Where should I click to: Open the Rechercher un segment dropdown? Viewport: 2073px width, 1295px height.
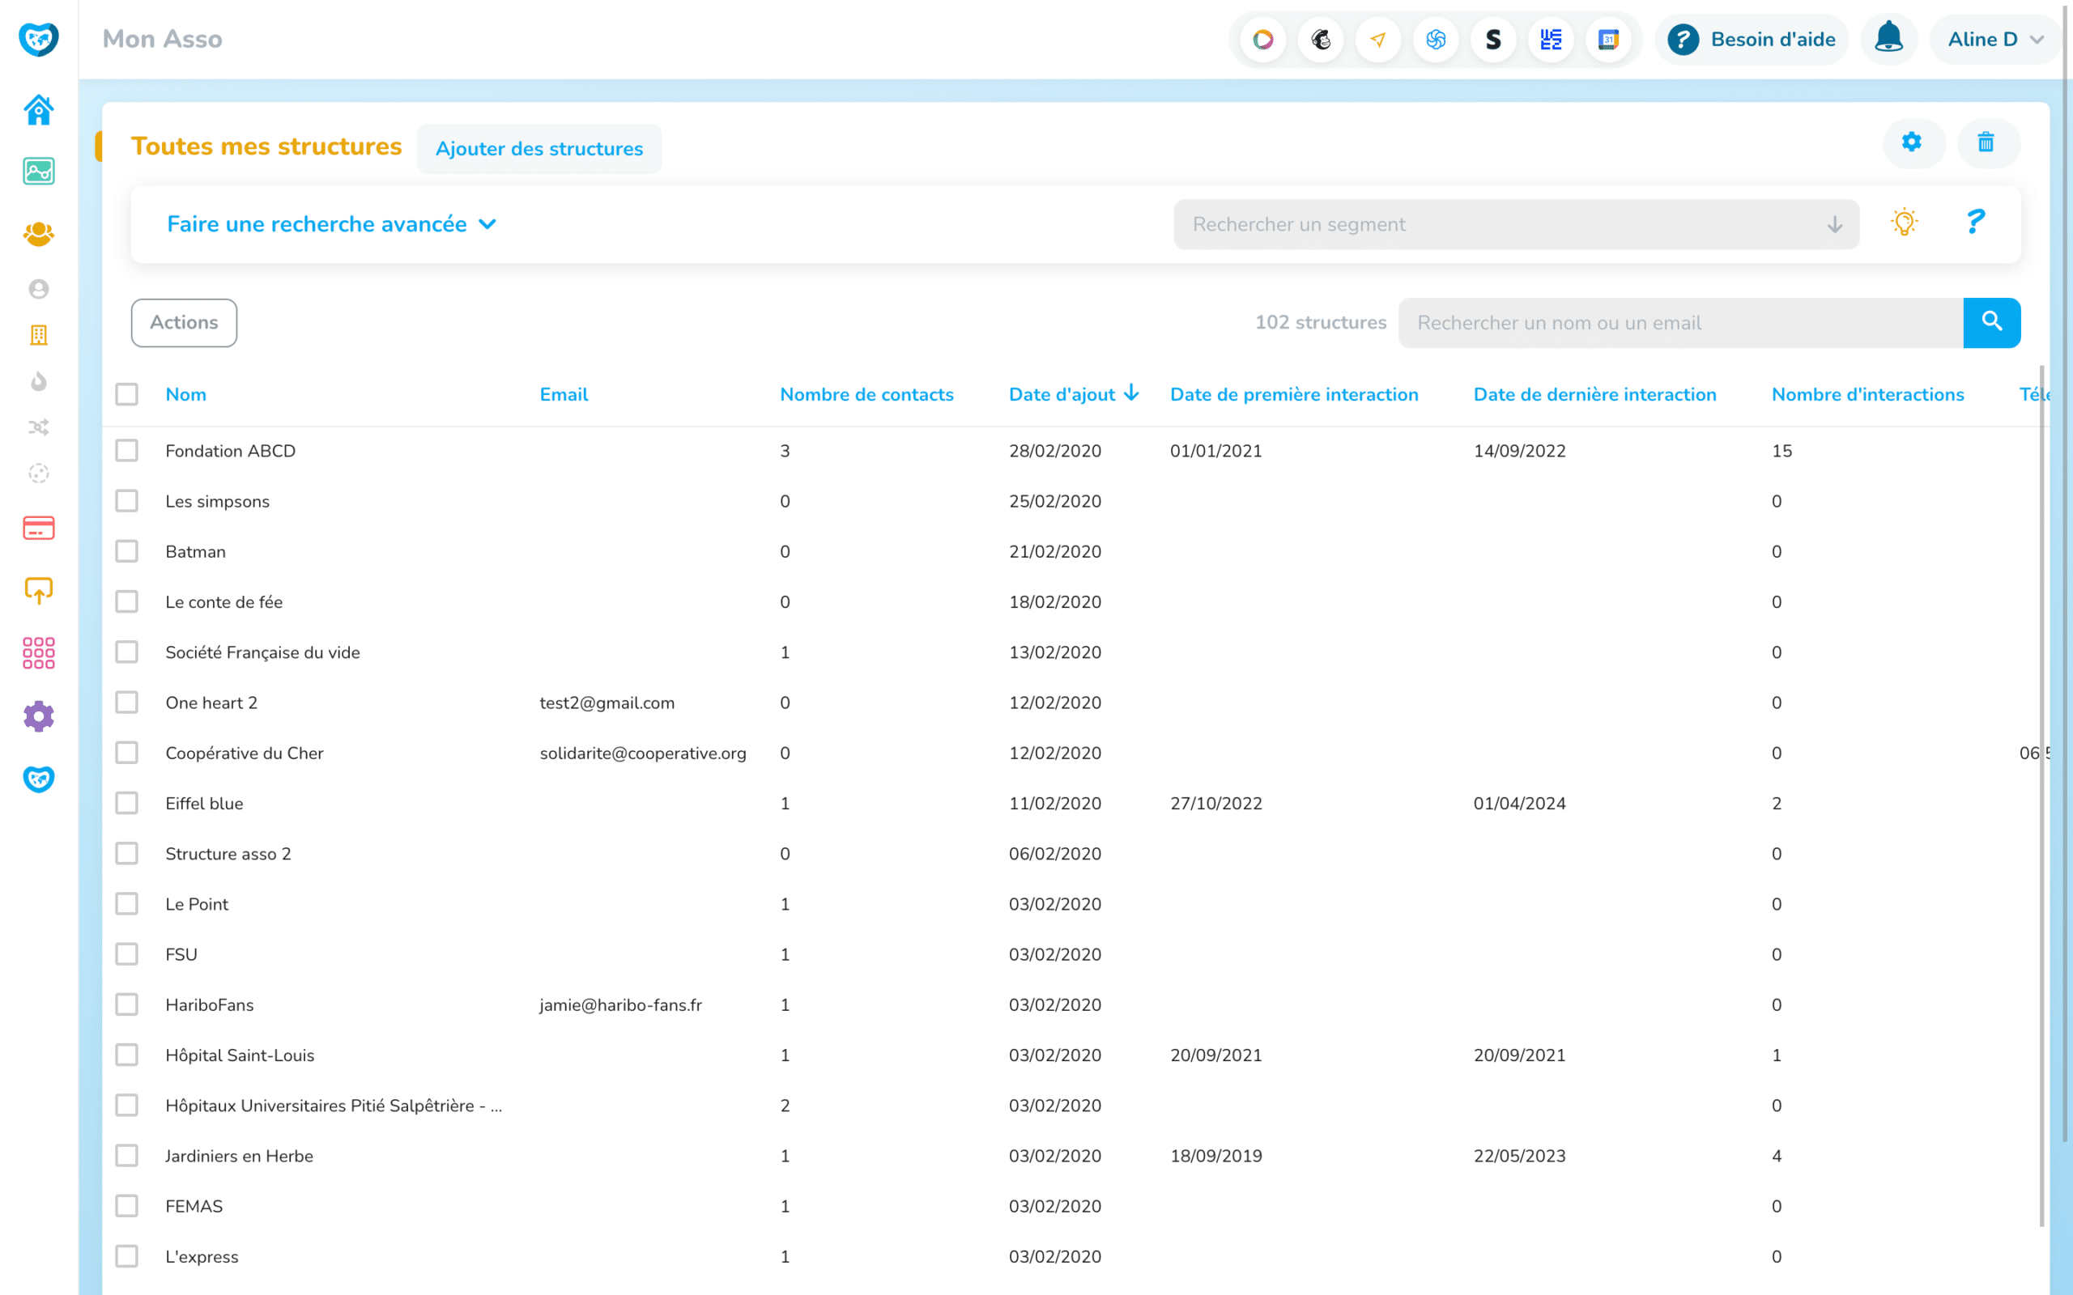pos(1515,224)
